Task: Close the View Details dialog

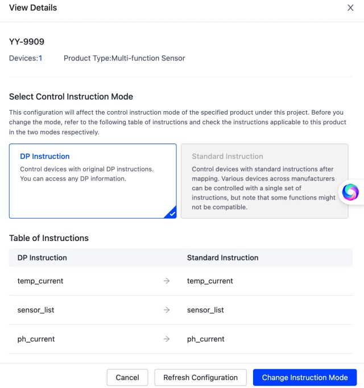Action: click(x=350, y=8)
